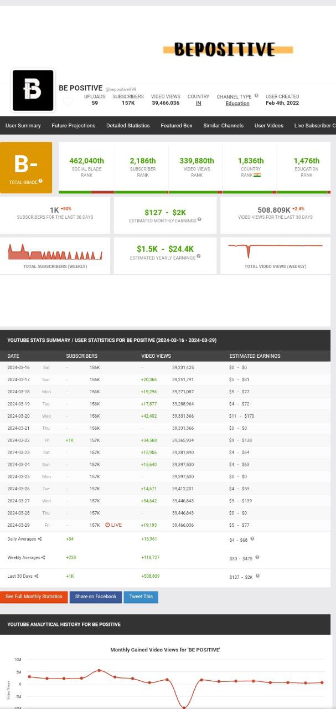This screenshot has height=709, width=336.
Task: Click the +508,809 last 30 days views
Action: [151, 577]
